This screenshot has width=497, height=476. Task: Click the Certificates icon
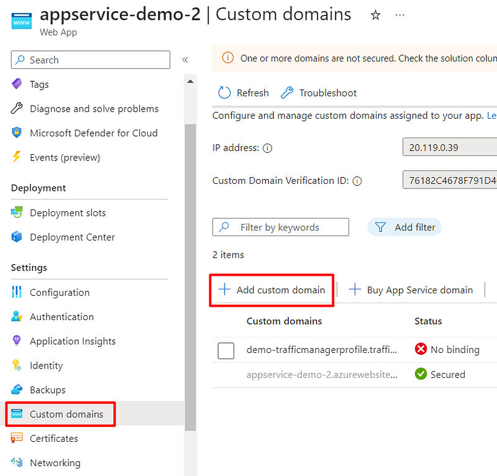(x=17, y=438)
